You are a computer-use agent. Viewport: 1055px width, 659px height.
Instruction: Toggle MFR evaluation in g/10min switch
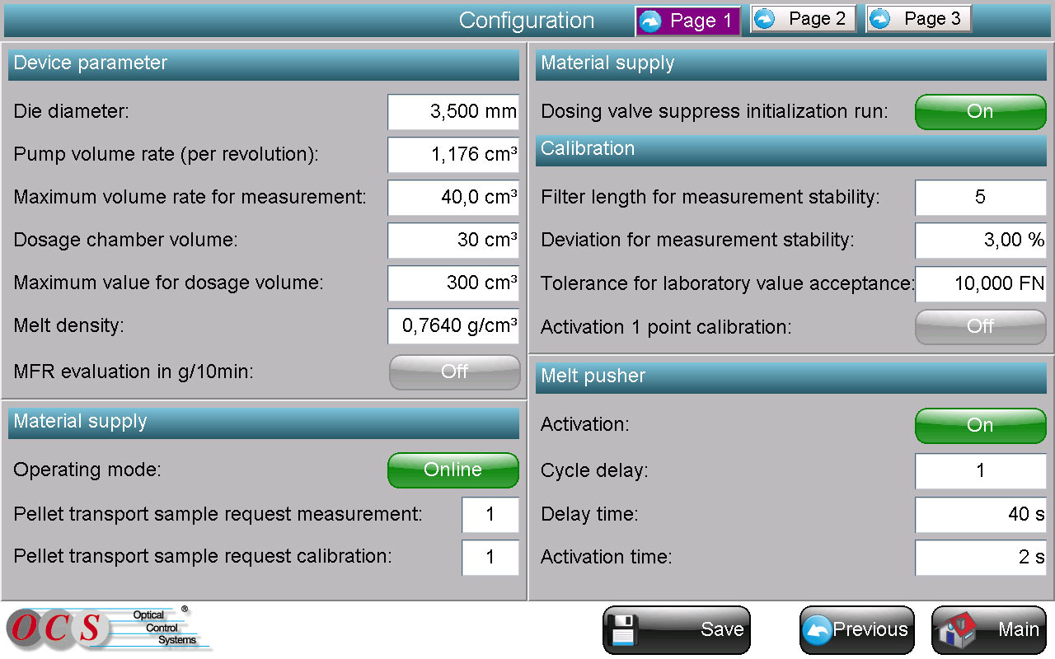[454, 372]
